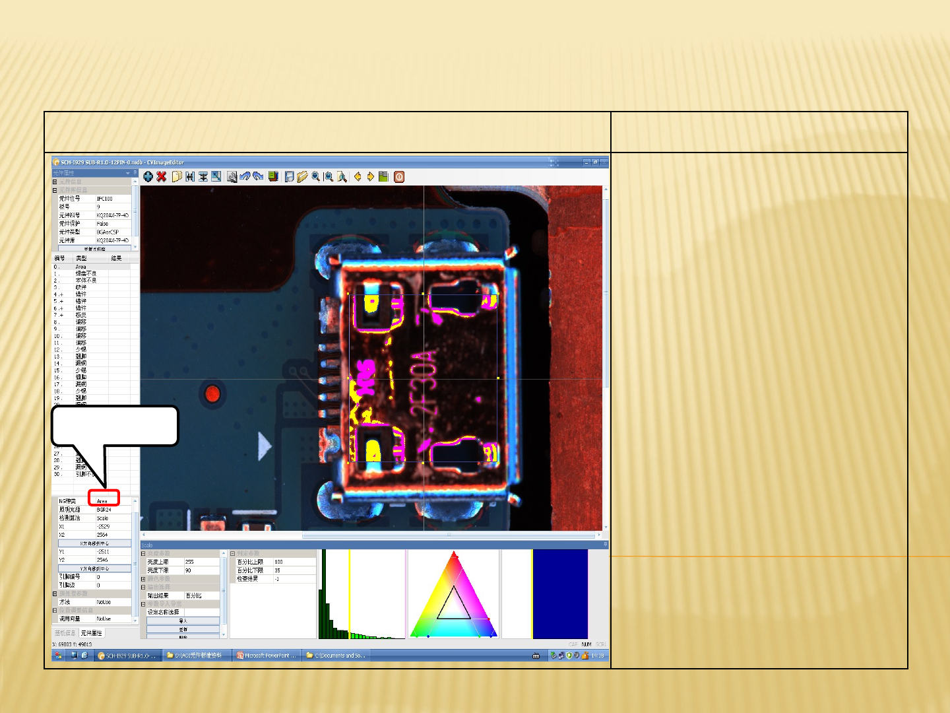950x713 pixels.
Task: Click the blue color preview panel
Action: (560, 594)
